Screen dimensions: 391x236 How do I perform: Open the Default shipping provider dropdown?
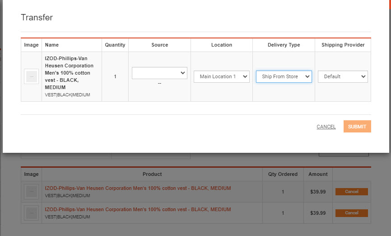point(343,76)
